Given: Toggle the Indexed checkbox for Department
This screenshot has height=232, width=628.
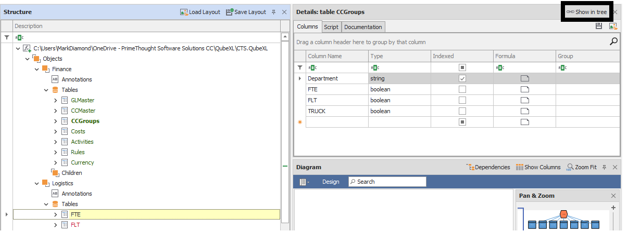Looking at the screenshot, I should pyautogui.click(x=462, y=79).
